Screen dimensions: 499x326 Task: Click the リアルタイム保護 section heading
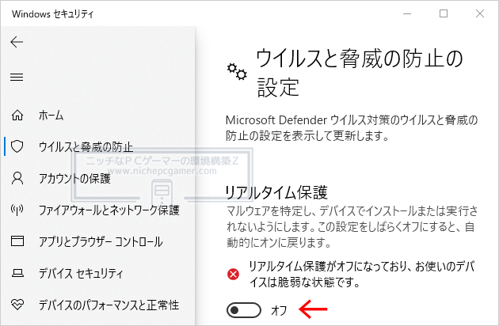[276, 192]
